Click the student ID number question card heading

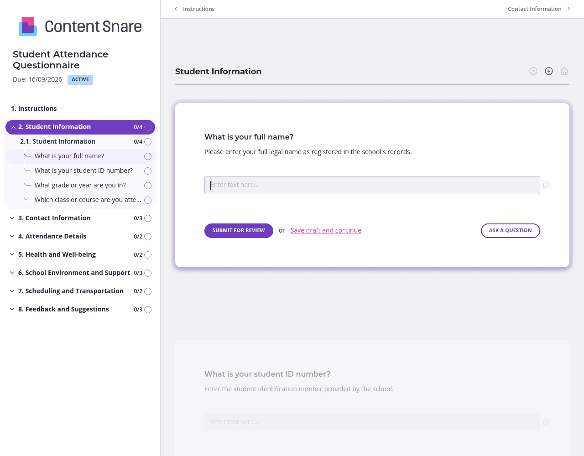point(267,374)
